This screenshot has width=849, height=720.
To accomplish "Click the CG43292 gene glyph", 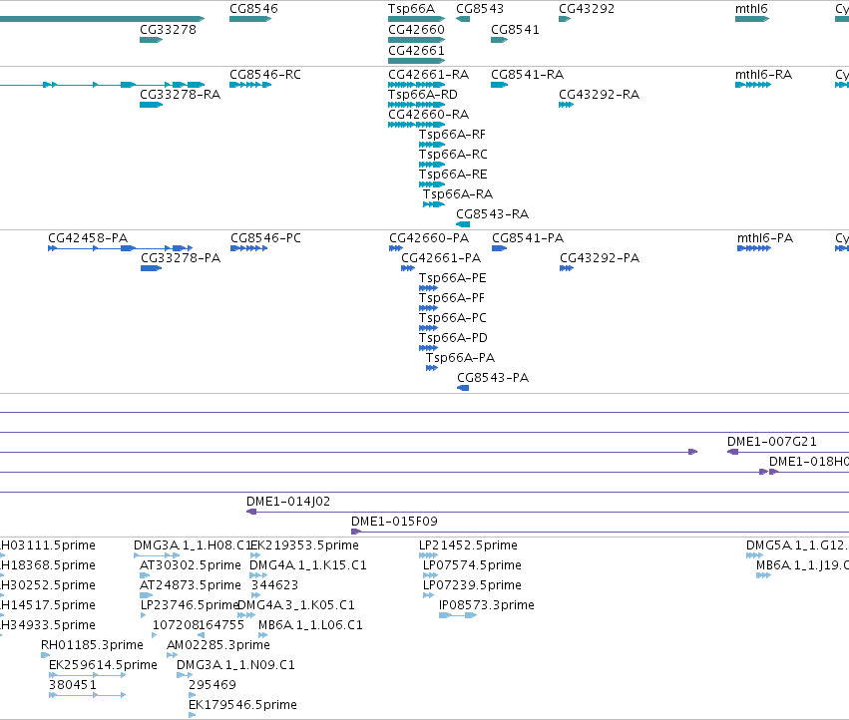I will (565, 19).
